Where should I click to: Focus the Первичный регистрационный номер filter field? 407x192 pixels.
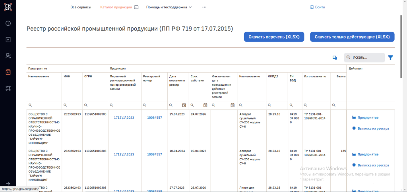[x=124, y=105]
